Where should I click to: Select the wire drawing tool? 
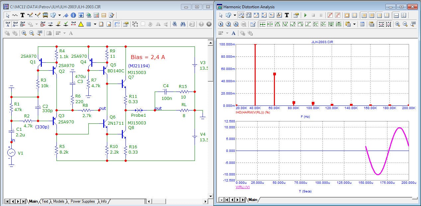click(x=30, y=15)
